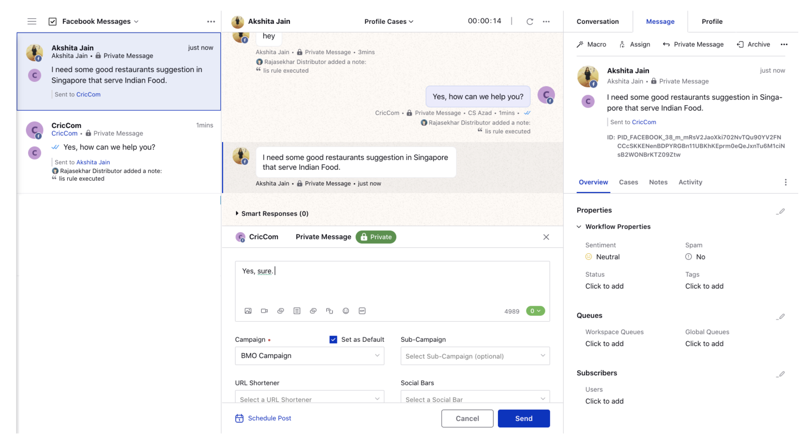Click the canned text template icon
This screenshot has height=446, width=804.
297,311
